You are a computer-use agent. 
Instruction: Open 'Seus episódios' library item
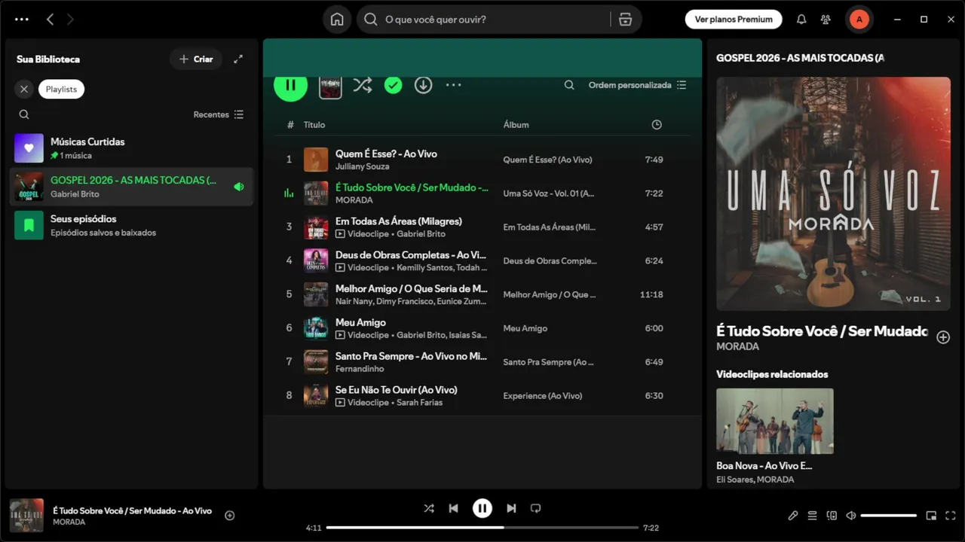tap(131, 225)
